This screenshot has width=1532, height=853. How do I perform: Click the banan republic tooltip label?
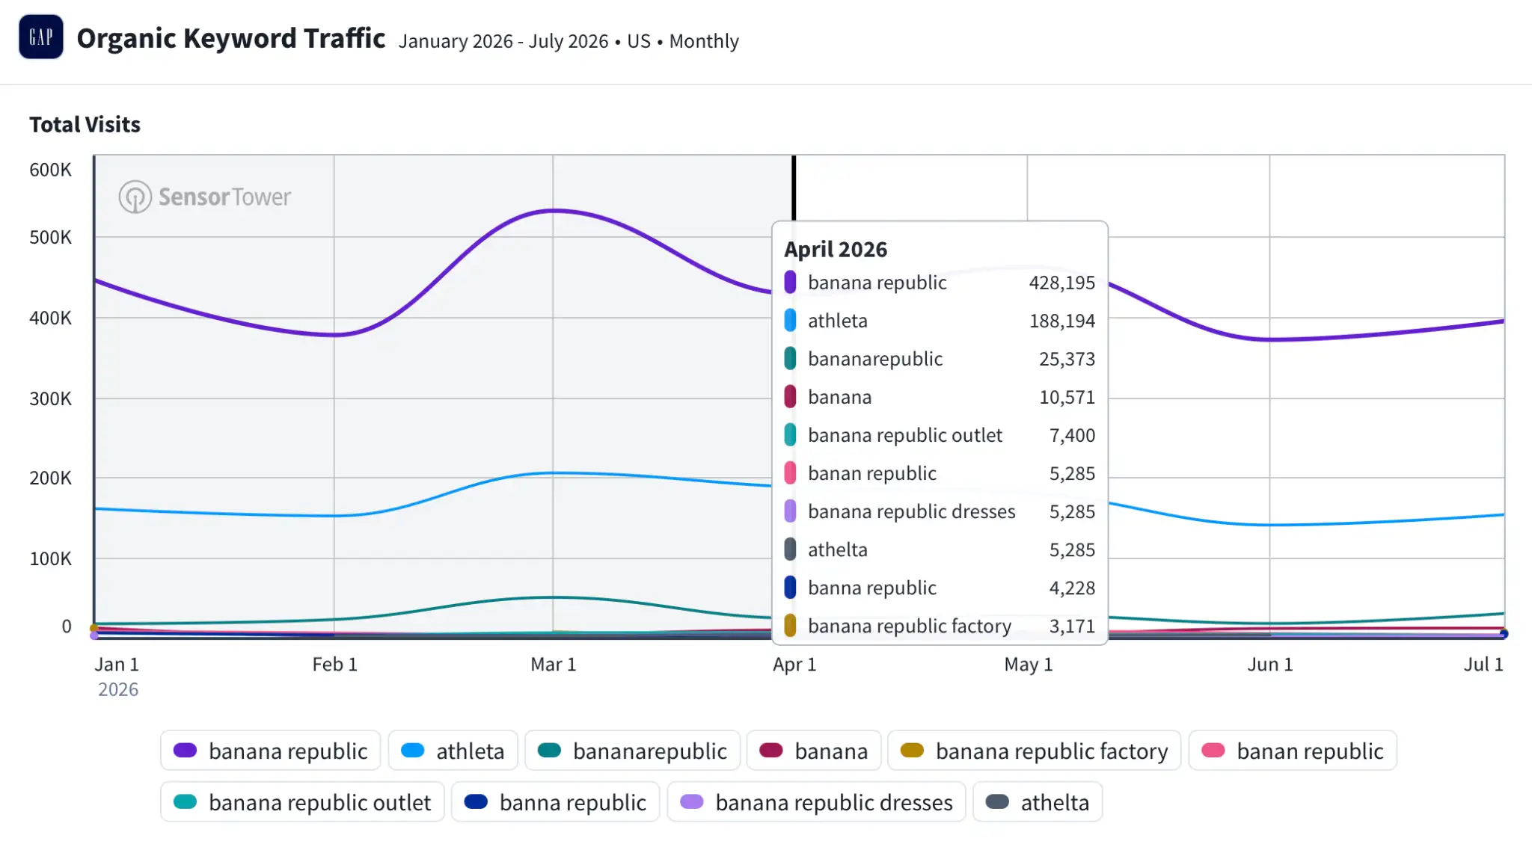(871, 473)
